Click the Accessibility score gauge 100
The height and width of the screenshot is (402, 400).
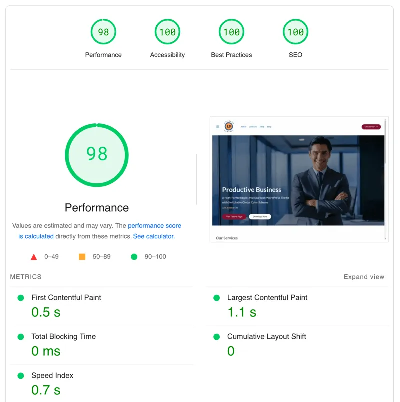[167, 32]
